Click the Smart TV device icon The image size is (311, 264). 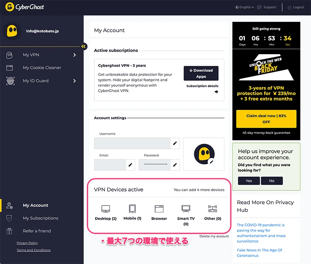[x=186, y=209]
